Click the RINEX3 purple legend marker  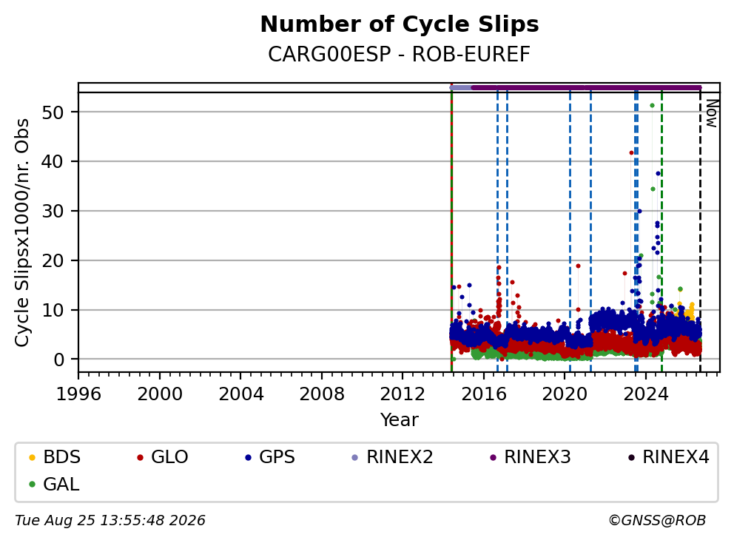point(493,457)
